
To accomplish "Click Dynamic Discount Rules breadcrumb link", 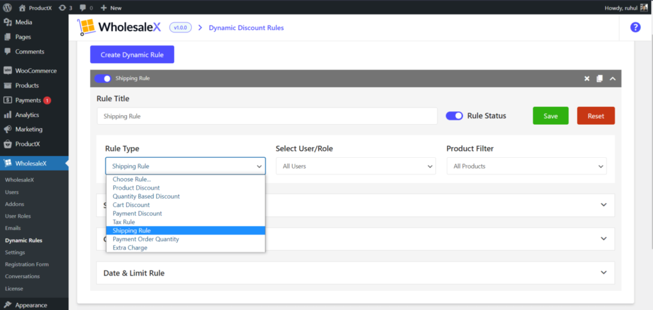I will tap(246, 28).
